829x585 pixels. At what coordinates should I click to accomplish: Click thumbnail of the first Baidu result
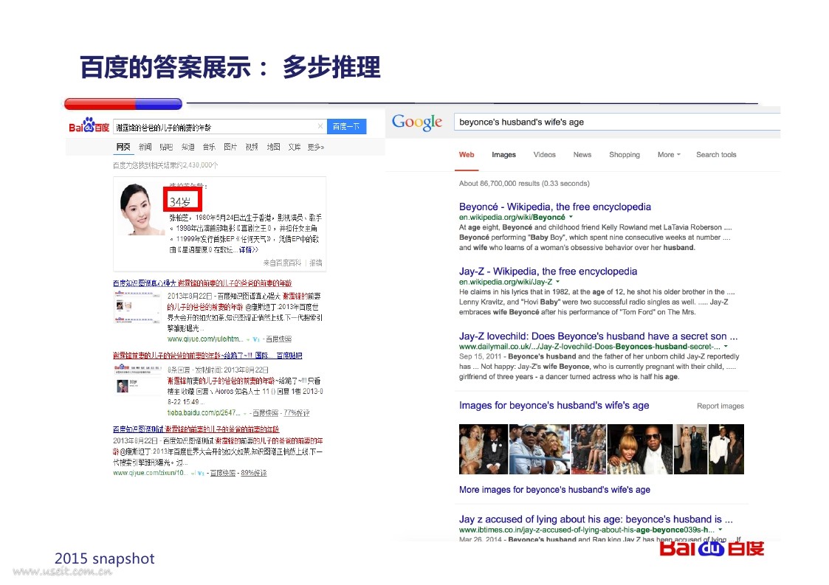tap(137, 306)
